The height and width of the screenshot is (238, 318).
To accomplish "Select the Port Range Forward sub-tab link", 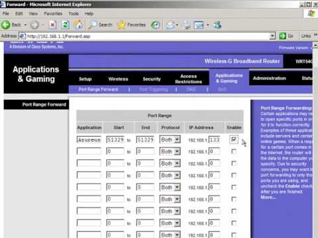I will point(98,89).
